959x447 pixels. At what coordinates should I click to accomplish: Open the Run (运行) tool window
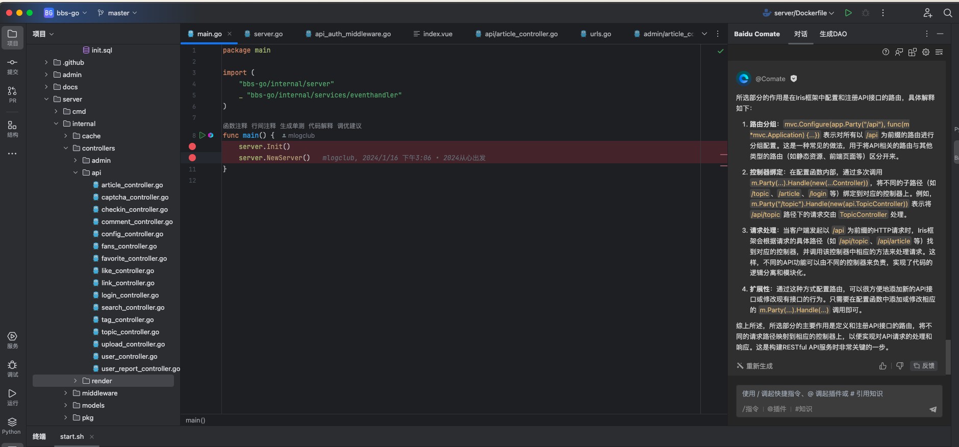[x=12, y=398]
